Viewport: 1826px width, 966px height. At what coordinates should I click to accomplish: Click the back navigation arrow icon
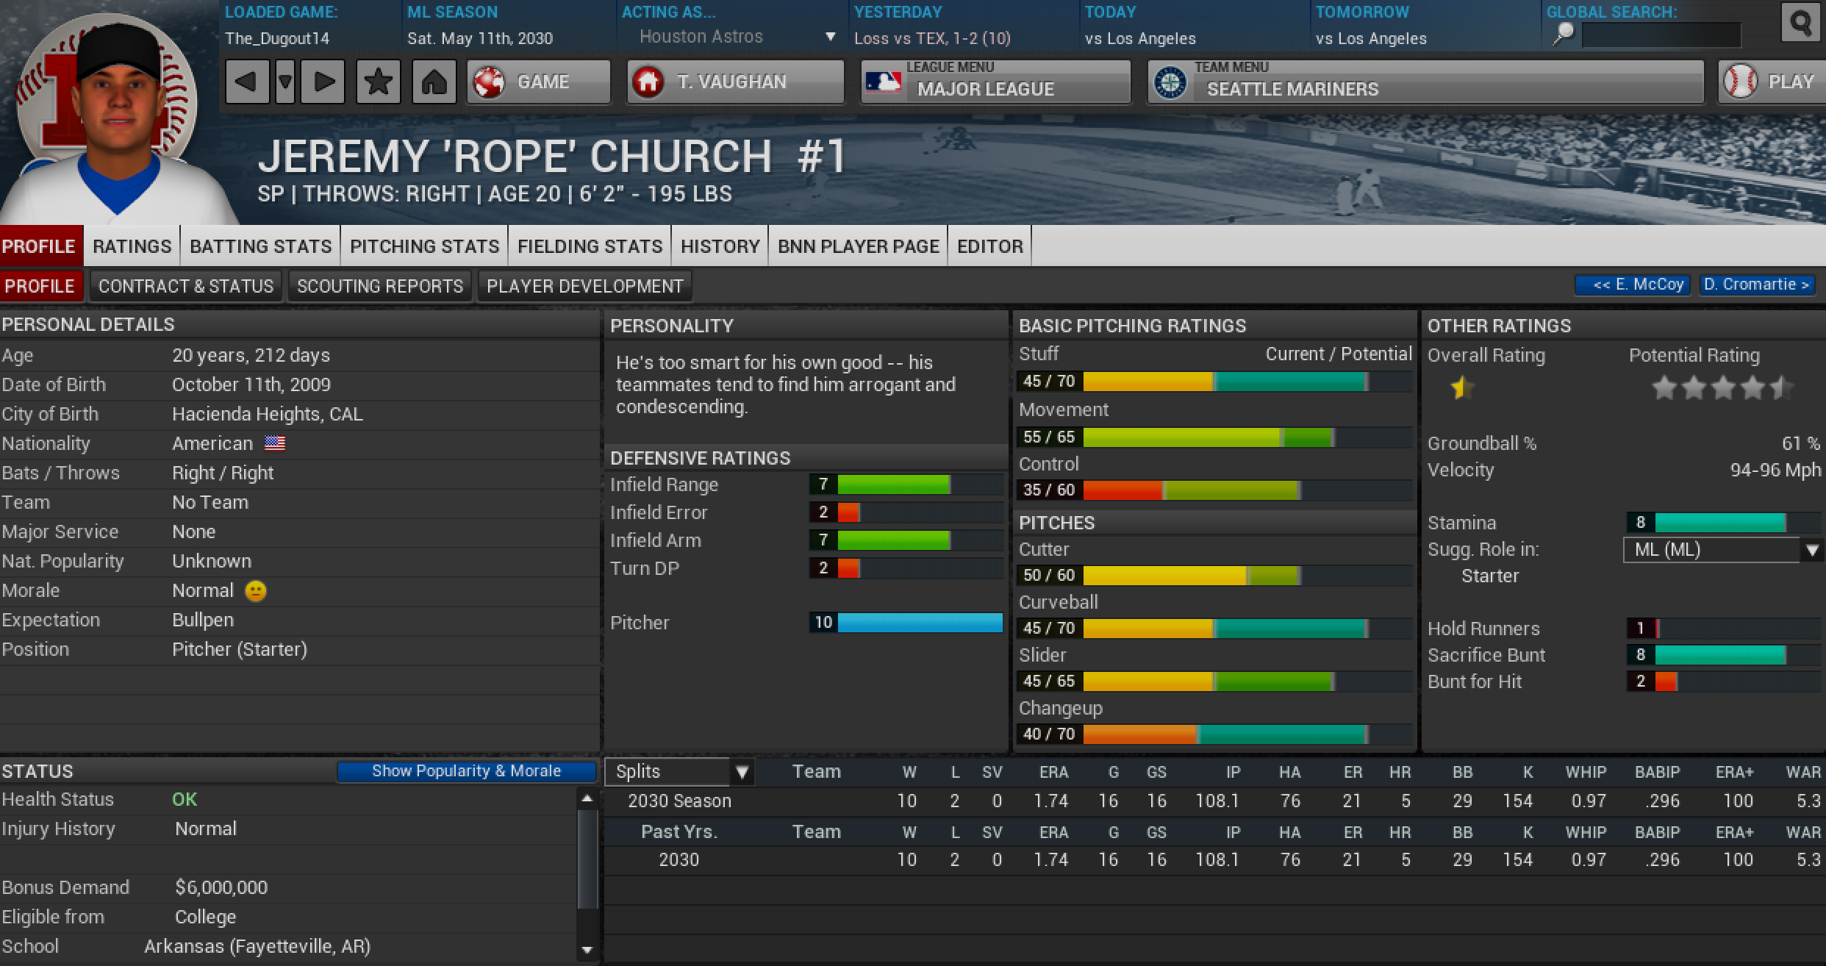[x=246, y=82]
